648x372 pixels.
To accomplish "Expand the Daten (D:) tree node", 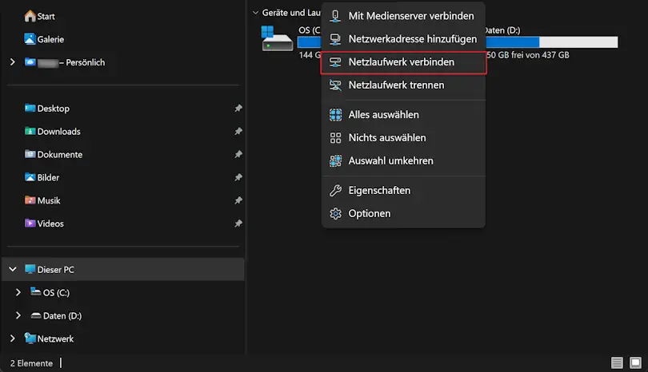I will click(x=18, y=315).
